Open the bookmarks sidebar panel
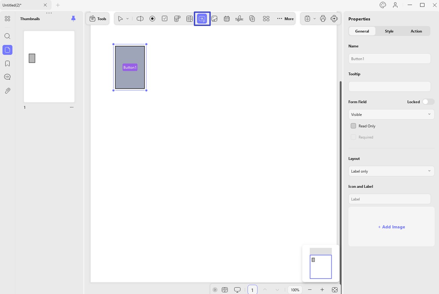This screenshot has width=439, height=294. tap(7, 64)
